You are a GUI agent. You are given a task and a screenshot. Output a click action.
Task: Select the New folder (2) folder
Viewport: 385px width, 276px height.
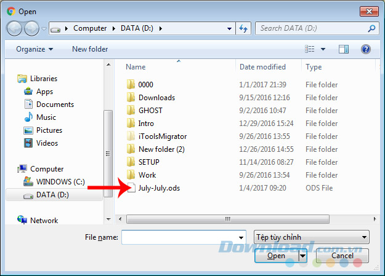tap(161, 149)
